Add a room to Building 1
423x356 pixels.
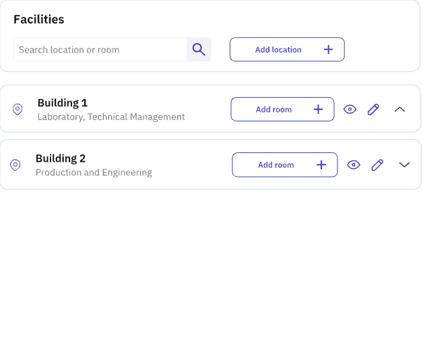(x=282, y=109)
